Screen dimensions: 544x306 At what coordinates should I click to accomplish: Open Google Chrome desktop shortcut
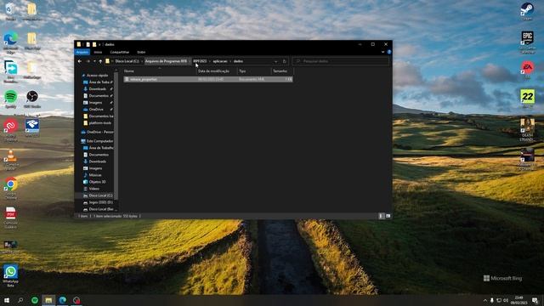11,188
